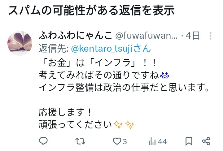Open the three-dot more options menu
Viewport: 223px width, 151px height.
point(211,36)
